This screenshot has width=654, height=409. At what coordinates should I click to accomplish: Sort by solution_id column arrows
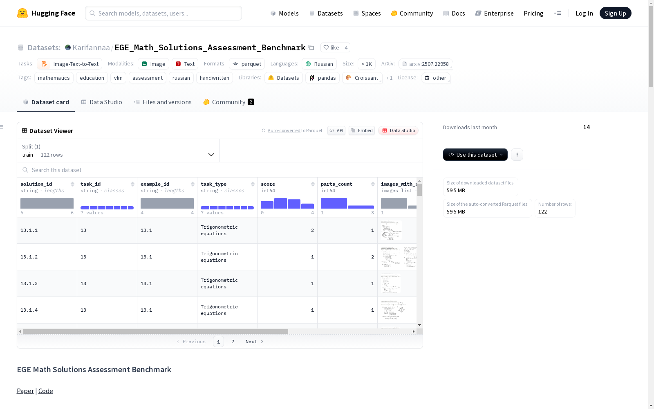72,184
